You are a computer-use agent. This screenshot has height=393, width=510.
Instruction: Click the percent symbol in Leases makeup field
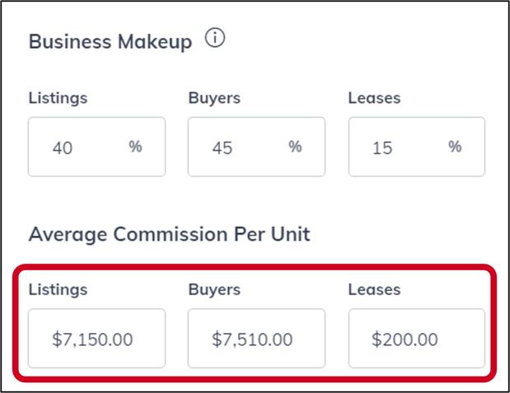455,147
